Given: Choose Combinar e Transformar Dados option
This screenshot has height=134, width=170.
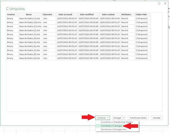Looking at the screenshot, I should coord(117,122).
